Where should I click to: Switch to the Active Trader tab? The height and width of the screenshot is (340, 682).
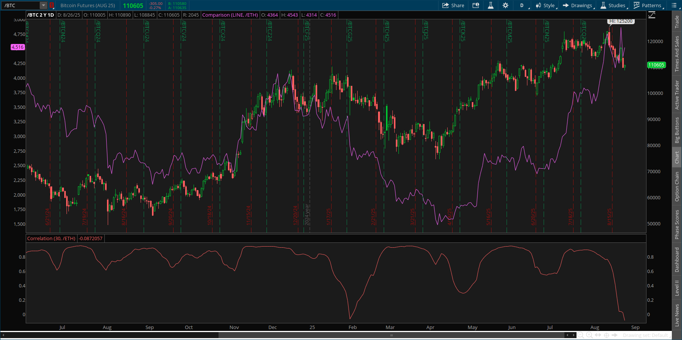[677, 95]
